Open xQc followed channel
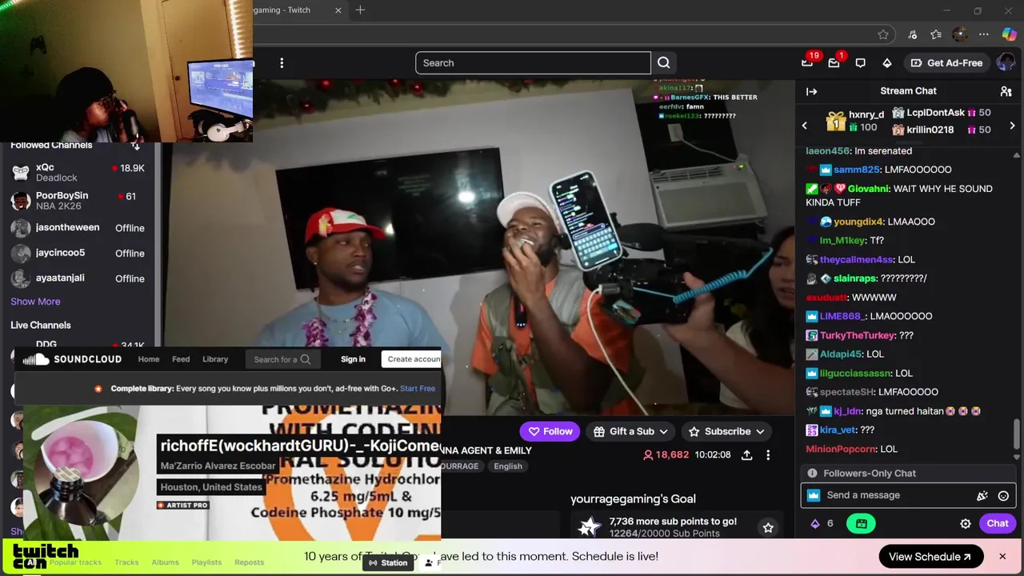This screenshot has width=1024, height=576. pyautogui.click(x=78, y=173)
